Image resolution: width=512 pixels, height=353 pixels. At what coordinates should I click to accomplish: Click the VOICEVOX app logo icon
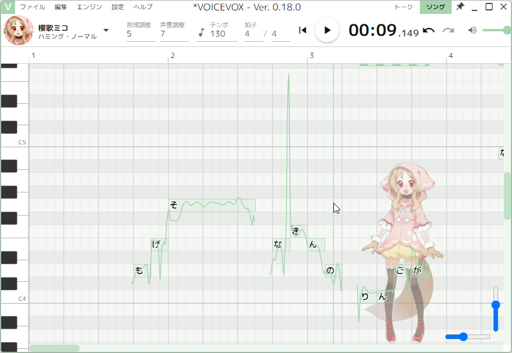8,7
